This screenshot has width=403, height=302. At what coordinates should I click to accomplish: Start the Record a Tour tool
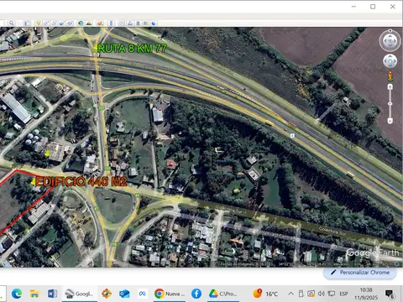point(70,23)
